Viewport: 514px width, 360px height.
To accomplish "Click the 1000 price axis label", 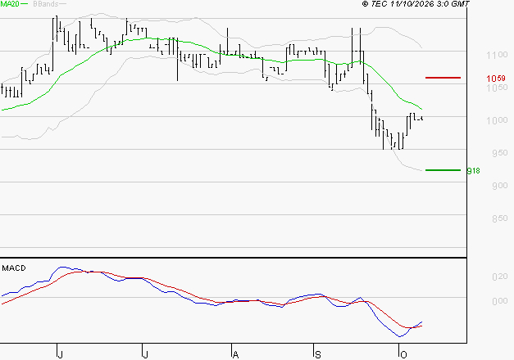I will point(498,120).
